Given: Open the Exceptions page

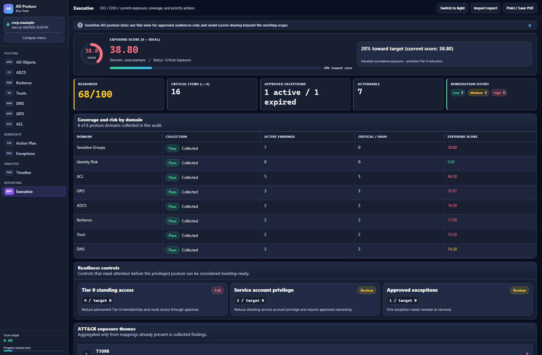Looking at the screenshot, I should tap(34, 154).
